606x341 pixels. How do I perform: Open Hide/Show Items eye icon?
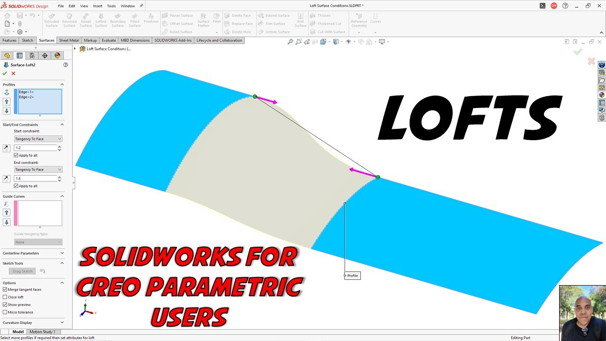point(349,42)
